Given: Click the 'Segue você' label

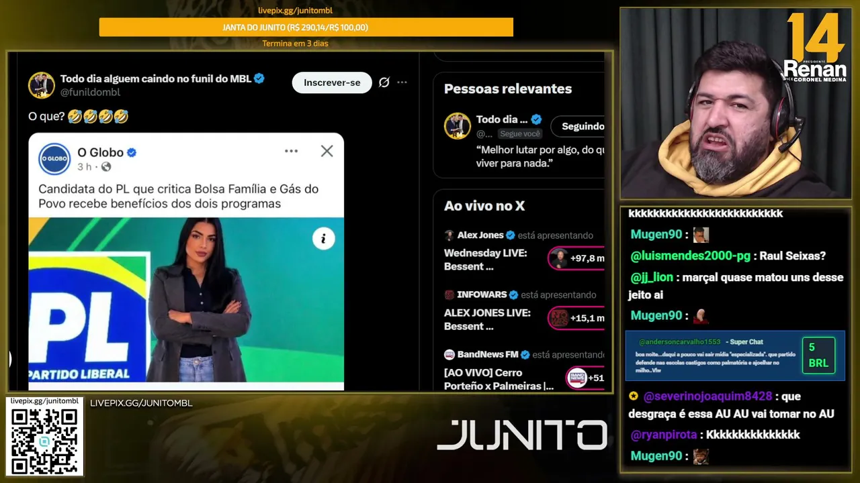Looking at the screenshot, I should tap(520, 133).
